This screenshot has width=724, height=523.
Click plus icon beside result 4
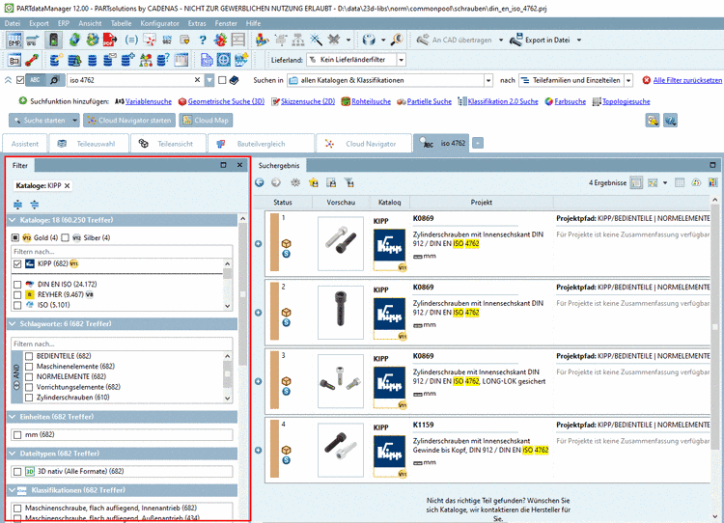(259, 450)
